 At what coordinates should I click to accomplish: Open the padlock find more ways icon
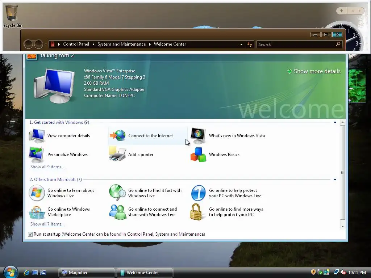coord(196,212)
